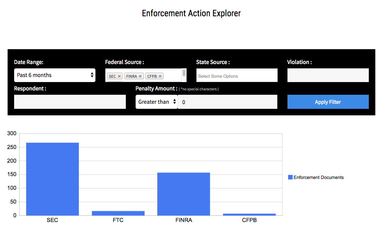Click the blue Enforcement Documents legend swatch

tap(290, 177)
